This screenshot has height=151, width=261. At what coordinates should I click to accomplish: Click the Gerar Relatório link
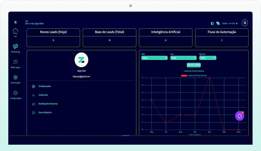click(x=45, y=113)
